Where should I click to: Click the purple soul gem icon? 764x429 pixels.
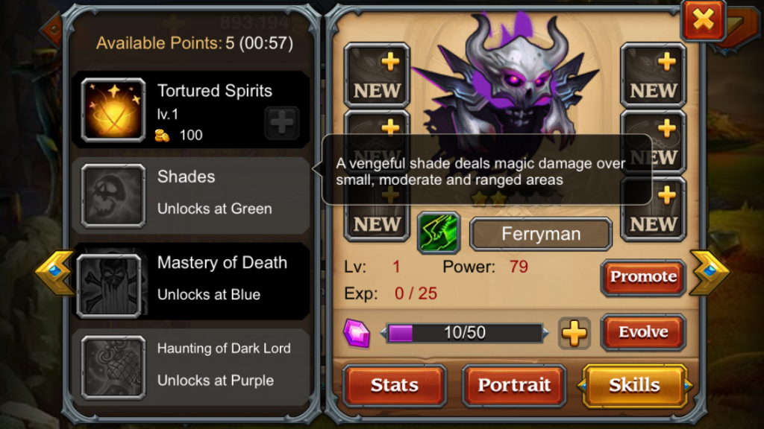(357, 333)
